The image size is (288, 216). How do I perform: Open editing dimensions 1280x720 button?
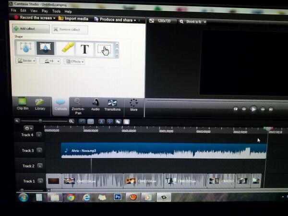[x=160, y=21]
